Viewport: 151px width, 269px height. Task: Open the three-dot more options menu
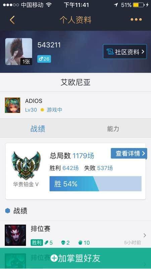(136, 20)
